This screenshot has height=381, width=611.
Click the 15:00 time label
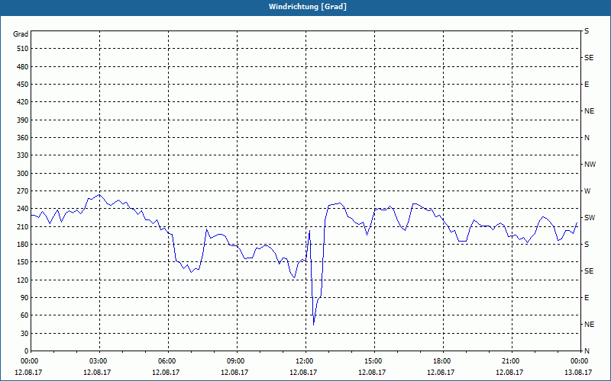pos(372,361)
